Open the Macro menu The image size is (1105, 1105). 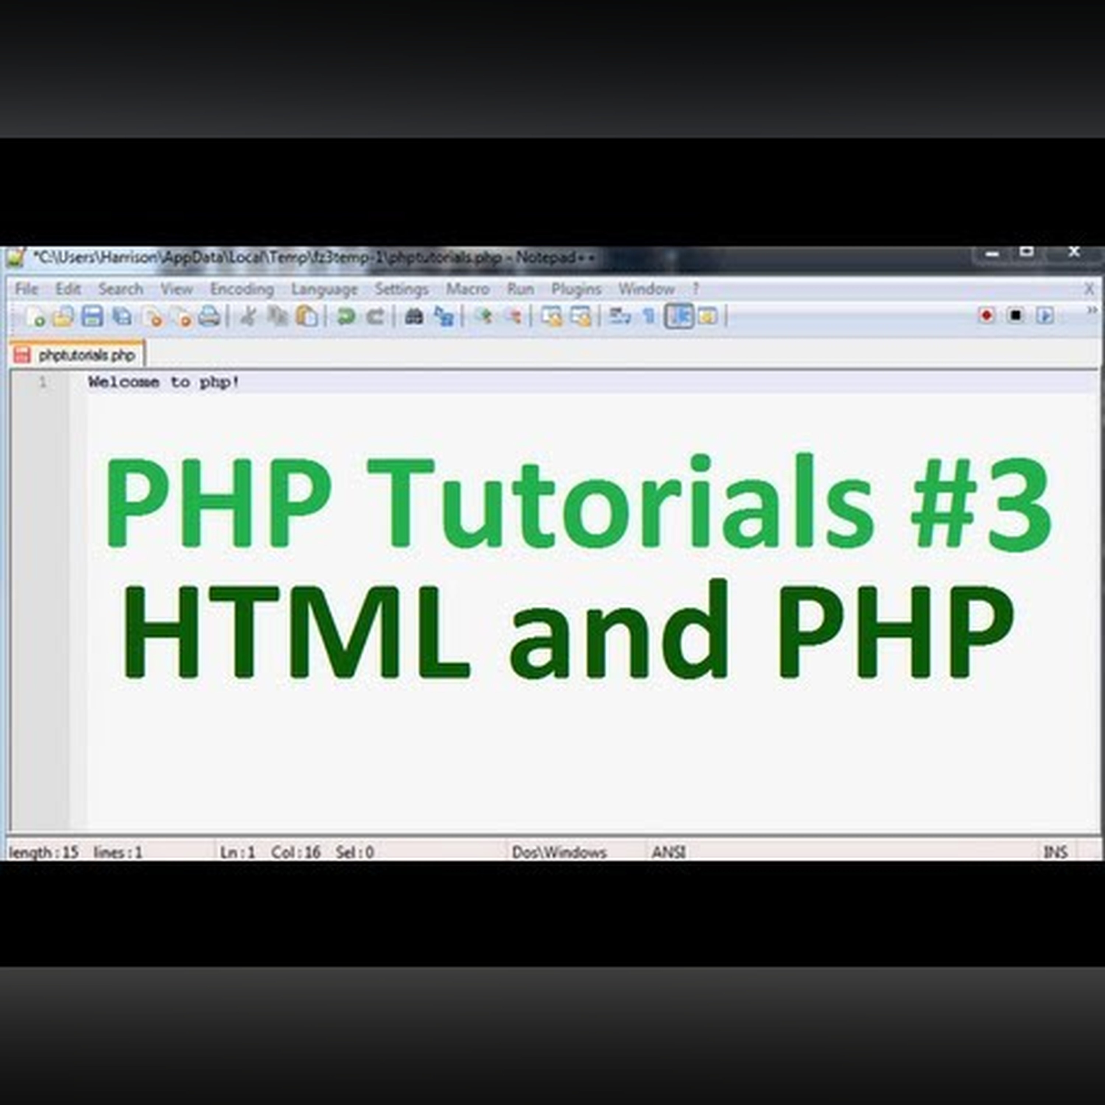click(467, 289)
